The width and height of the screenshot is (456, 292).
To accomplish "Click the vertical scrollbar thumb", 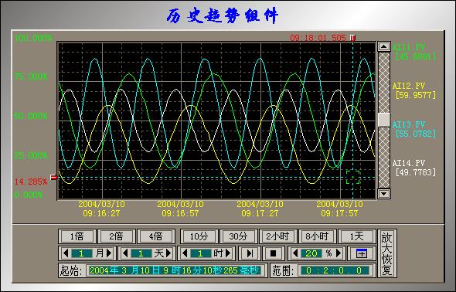I will coord(384,120).
